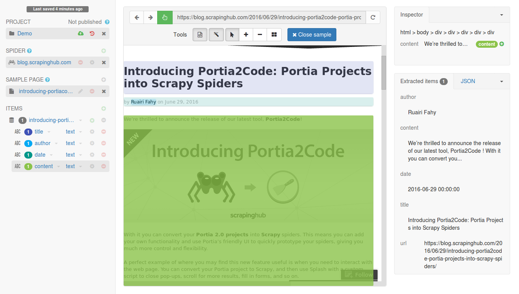Add a field to the introducing-porti item
519x294 pixels.
(92, 120)
